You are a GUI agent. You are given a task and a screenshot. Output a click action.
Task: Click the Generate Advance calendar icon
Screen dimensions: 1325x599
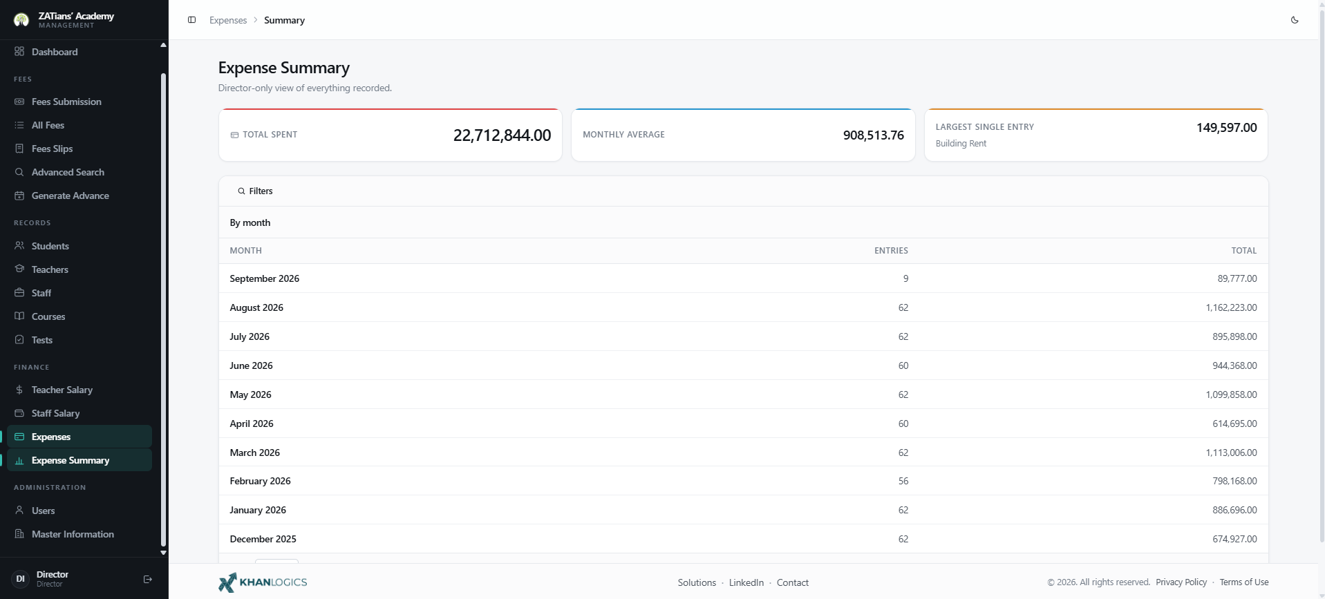19,196
